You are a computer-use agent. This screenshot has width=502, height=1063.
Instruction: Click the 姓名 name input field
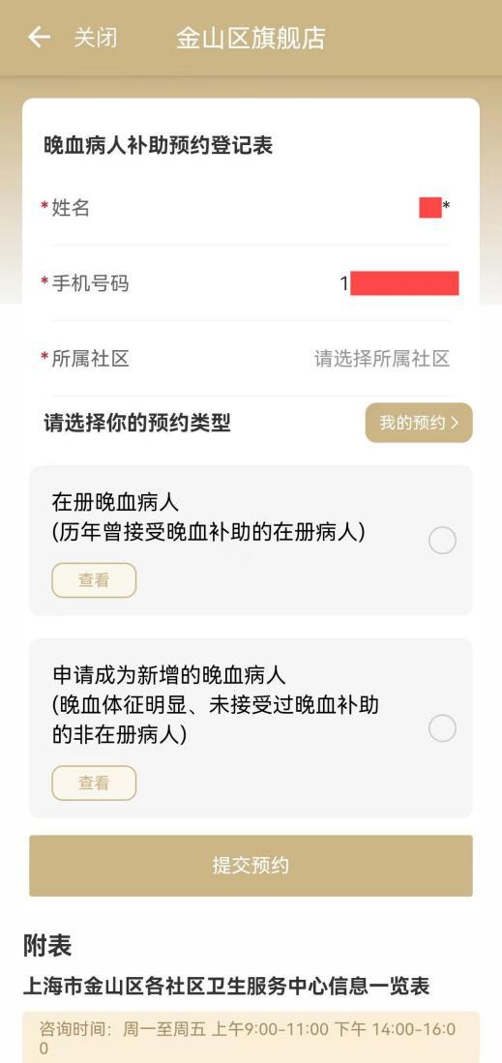click(251, 208)
